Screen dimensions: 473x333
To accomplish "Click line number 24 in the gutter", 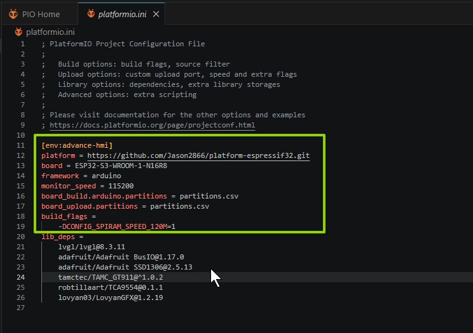I will click(x=20, y=277).
